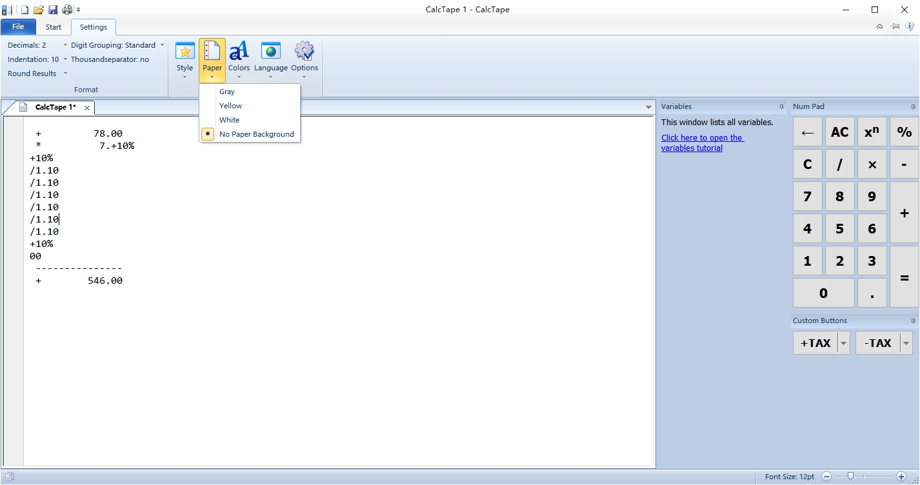Choose Yellow paper background

point(230,106)
